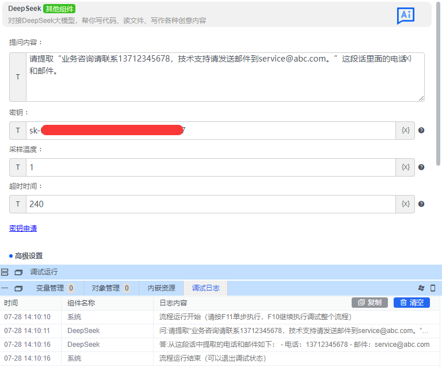Click restore icon left of 变量管理
This screenshot has width=442, height=367.
pos(18,288)
